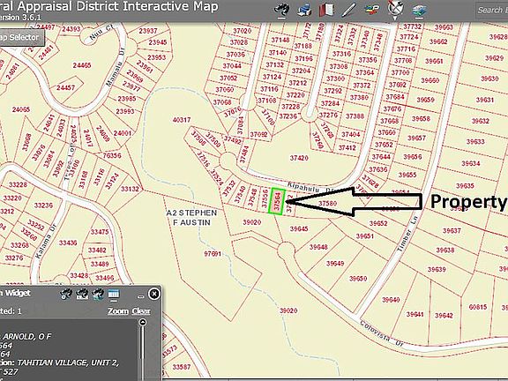Open the compass navigation tool dropdown
The width and height of the screenshot is (508, 381).
tap(395, 10)
